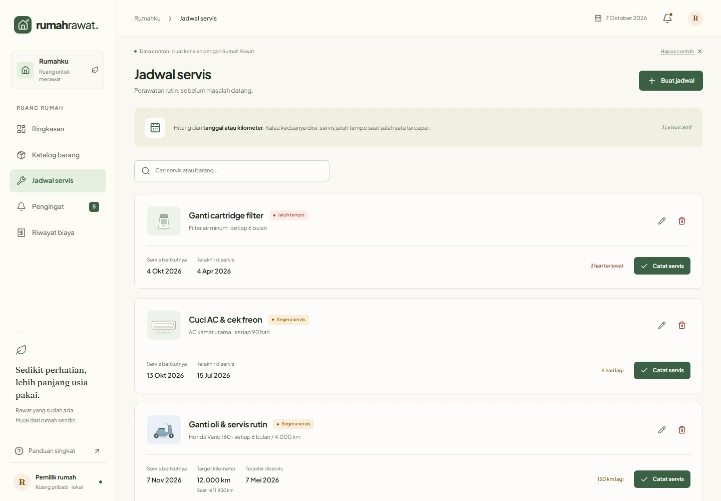Click the Hapus contoh link
This screenshot has width=721, height=501.
[677, 52]
